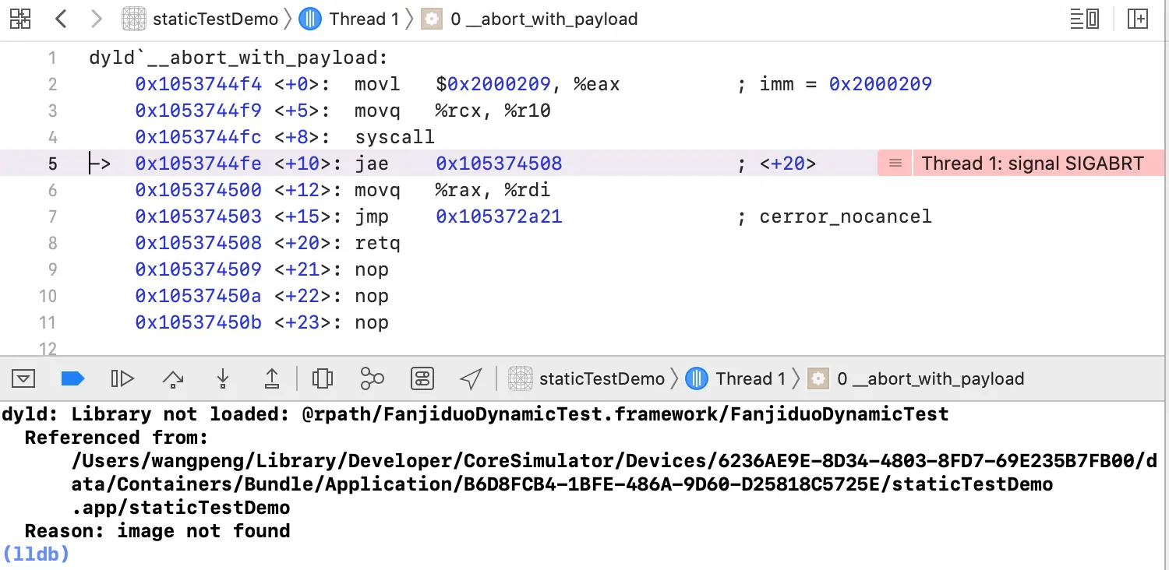Open Debug View Hierarchy

coord(323,379)
